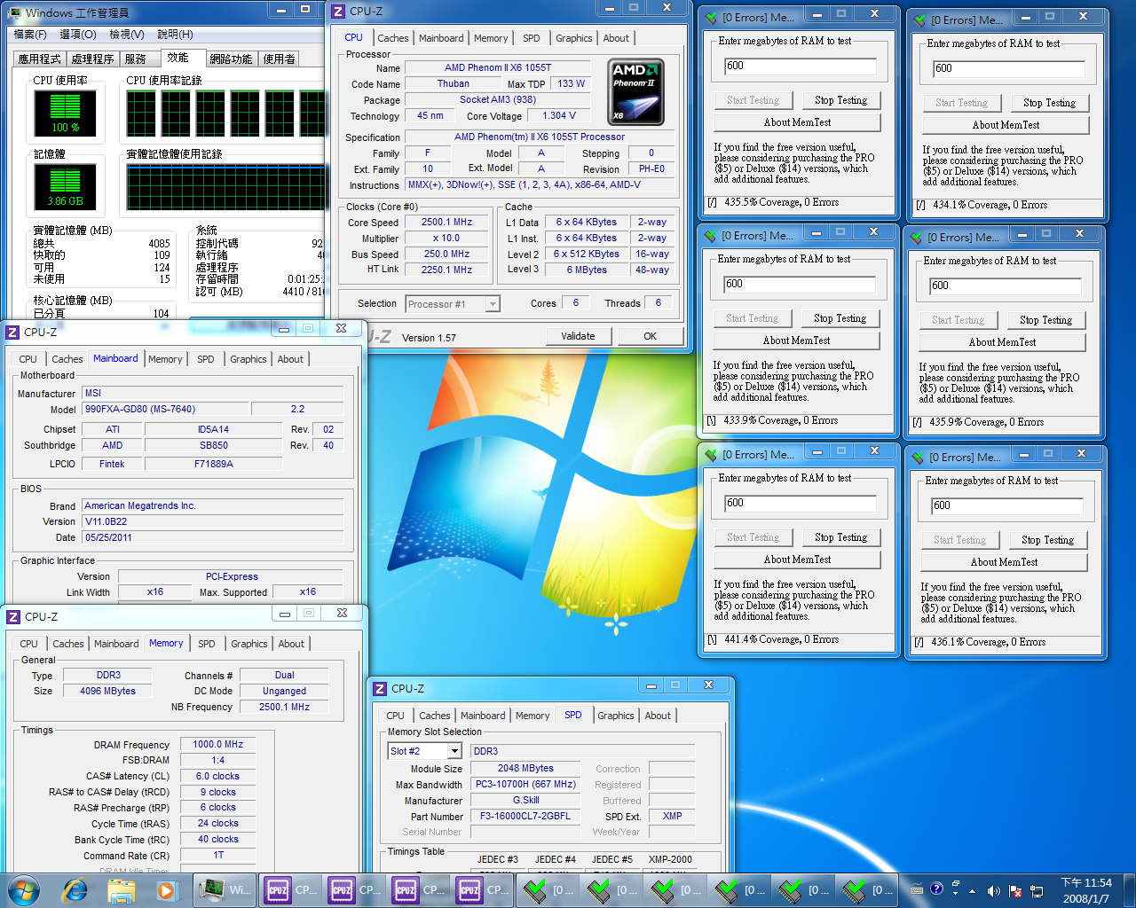Click RAM megabytes field in MemTest at 441.4% coverage
The width and height of the screenshot is (1136, 908).
tap(800, 504)
